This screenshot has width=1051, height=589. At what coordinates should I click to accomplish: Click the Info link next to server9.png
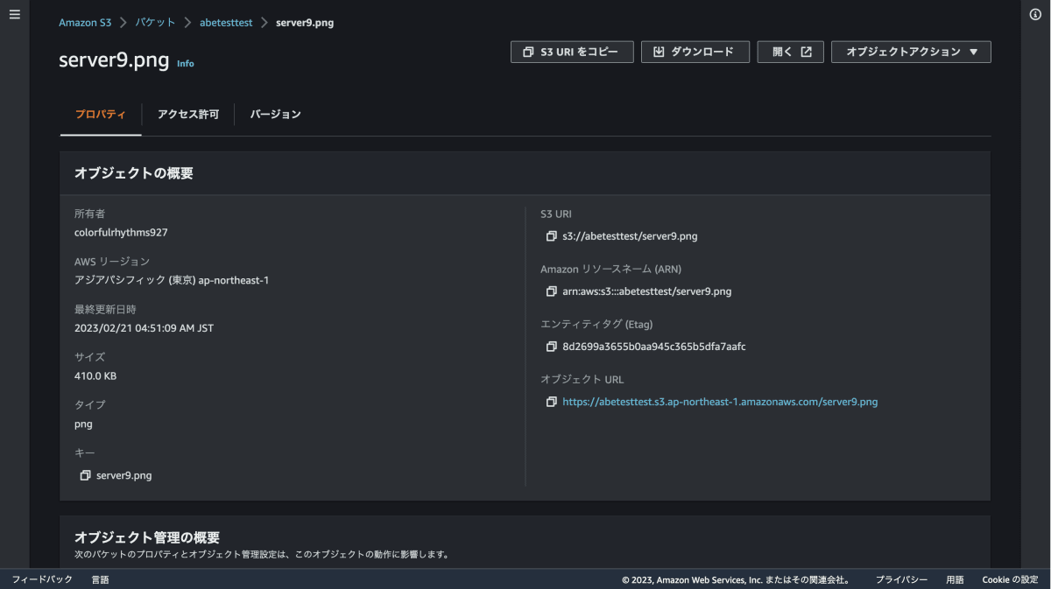point(186,64)
